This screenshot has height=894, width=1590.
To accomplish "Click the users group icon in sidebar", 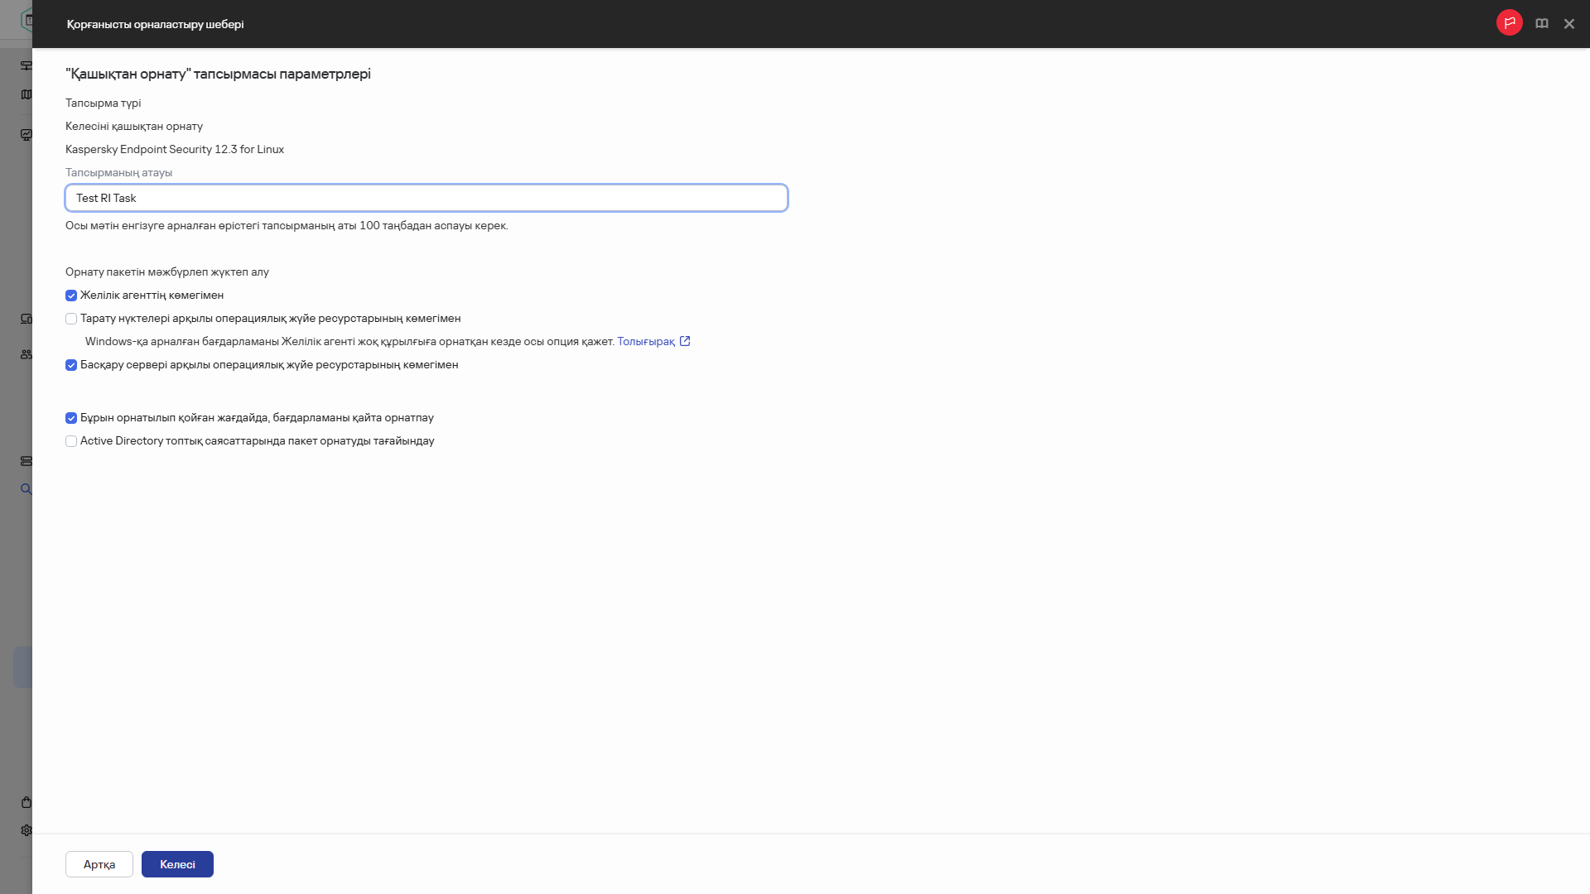I will pos(26,354).
